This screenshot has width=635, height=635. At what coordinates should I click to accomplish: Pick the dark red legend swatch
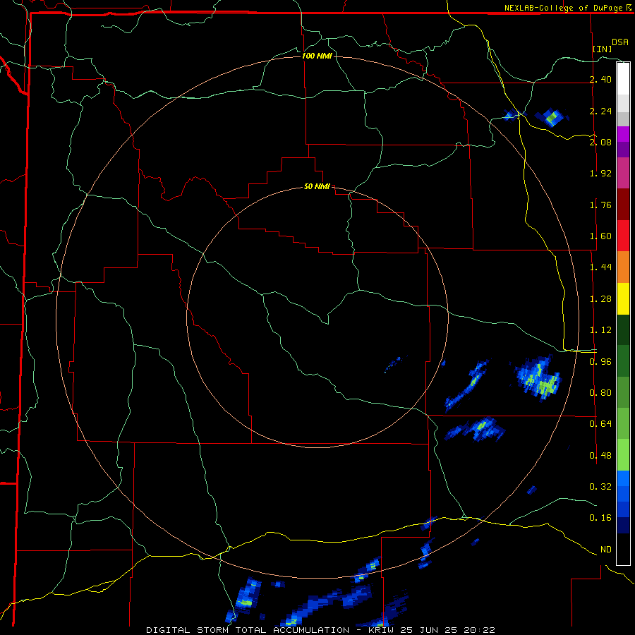click(x=623, y=205)
